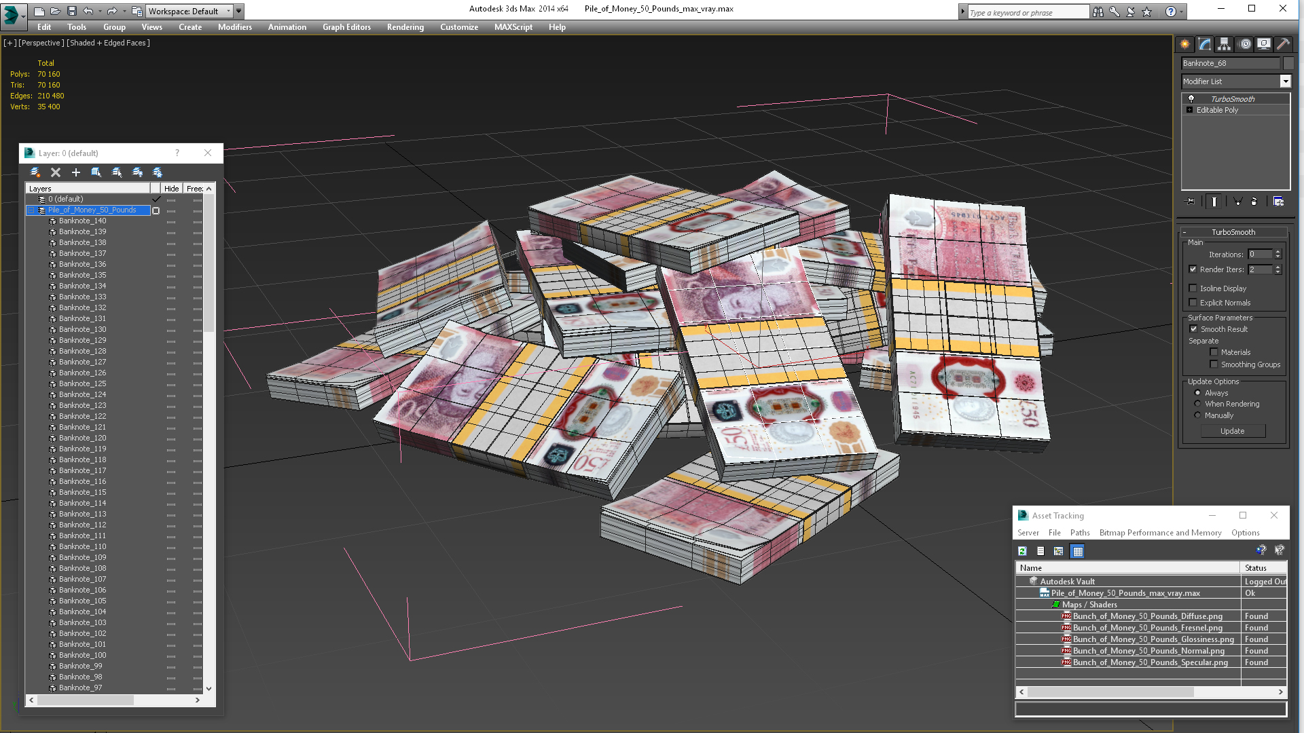Screen dimensions: 1304x733
Task: Click the Pin Stack icon
Action: pos(1190,202)
